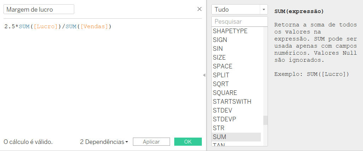This screenshot has height=151, width=363.
Task: Confirm the calculation with OK
Action: tap(188, 142)
